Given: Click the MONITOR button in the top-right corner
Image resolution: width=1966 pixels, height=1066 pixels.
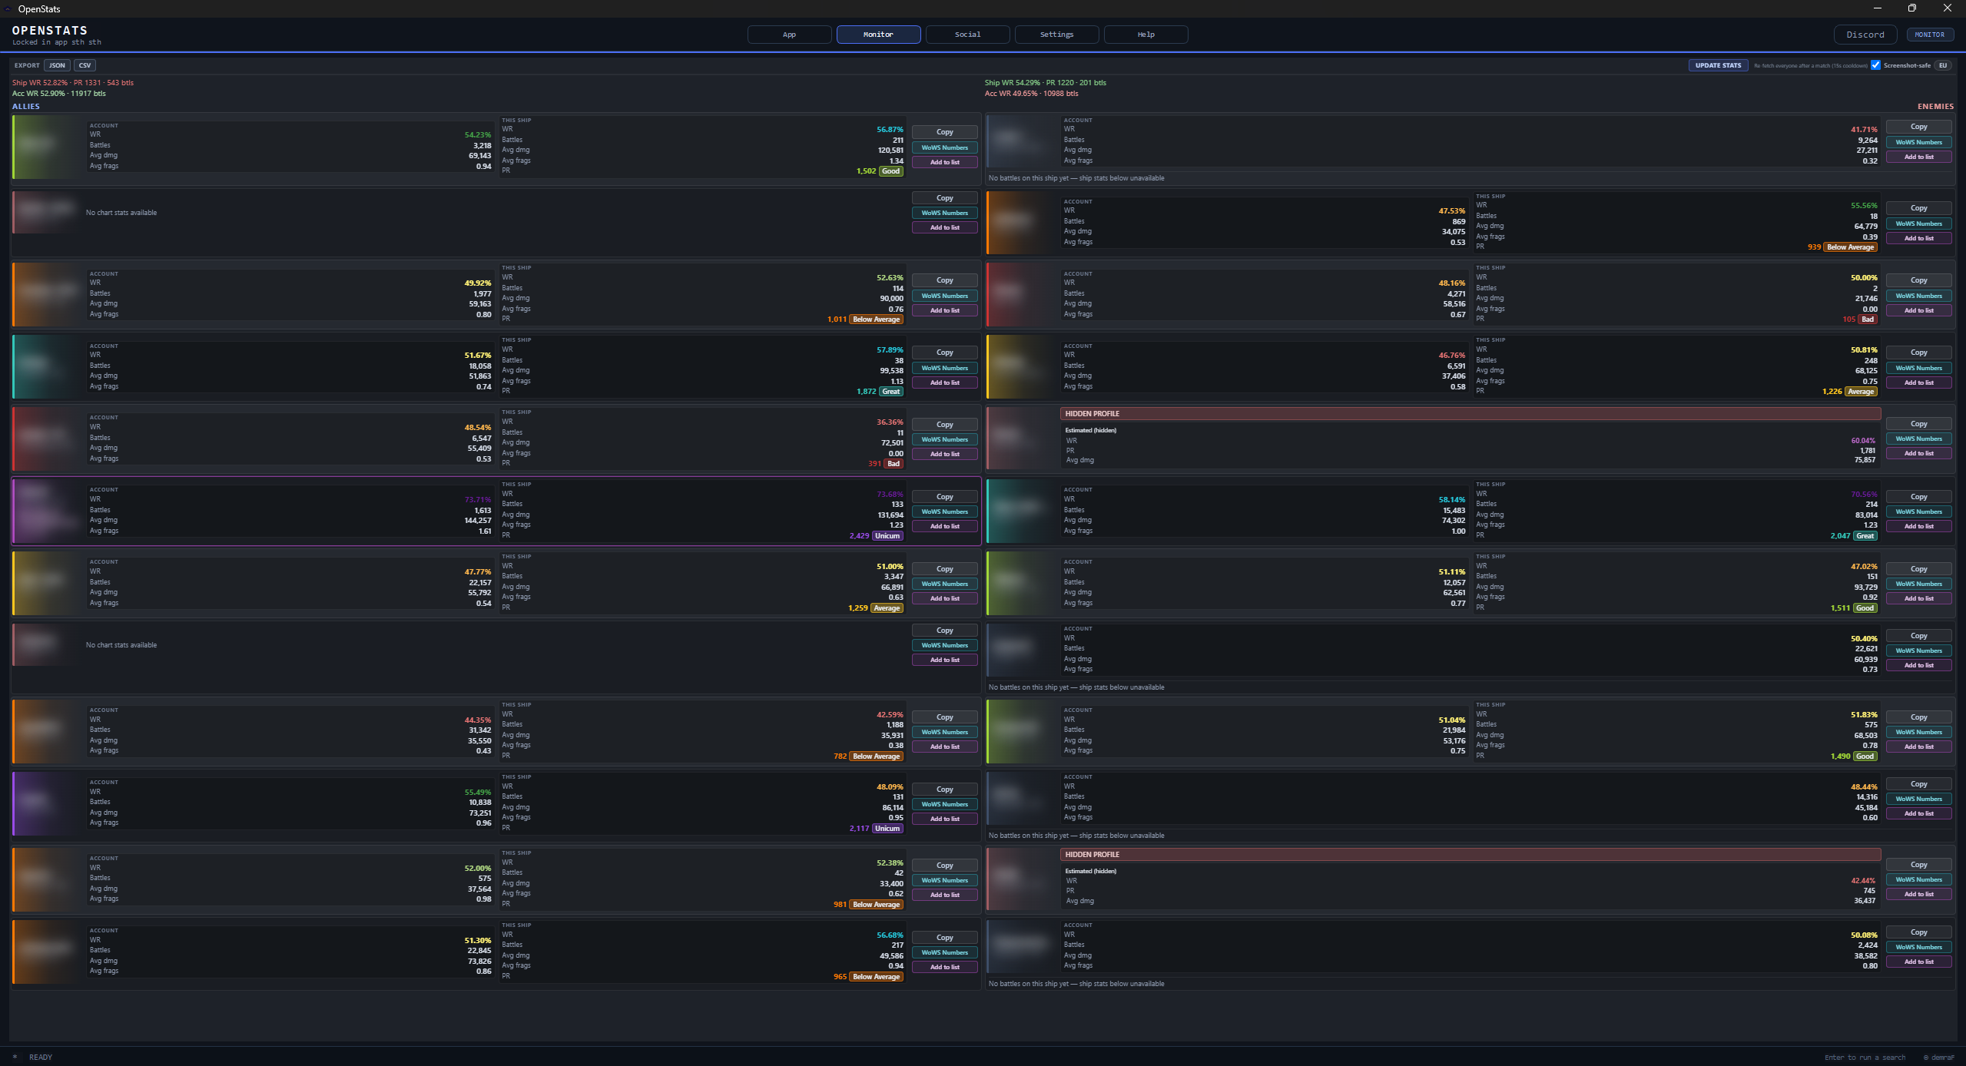Looking at the screenshot, I should point(1930,34).
